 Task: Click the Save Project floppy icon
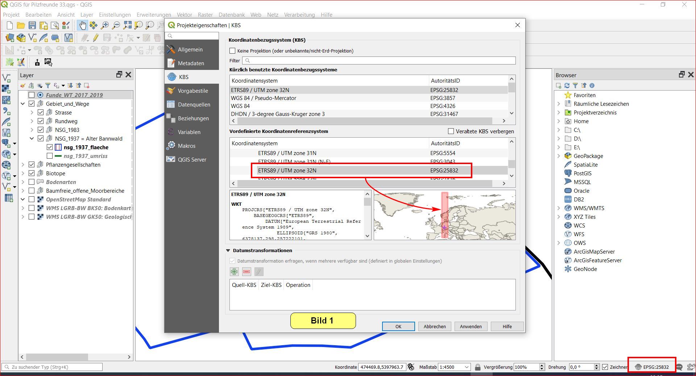click(32, 25)
